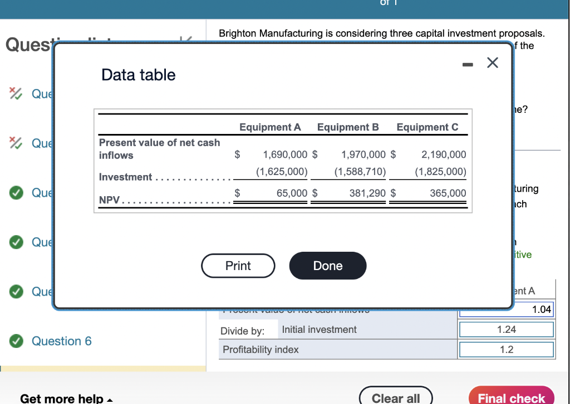The height and width of the screenshot is (404, 570).
Task: Click the 1,690,000 present value cell
Action: (285, 154)
